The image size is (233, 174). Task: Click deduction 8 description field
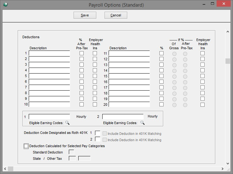click(x=49, y=93)
